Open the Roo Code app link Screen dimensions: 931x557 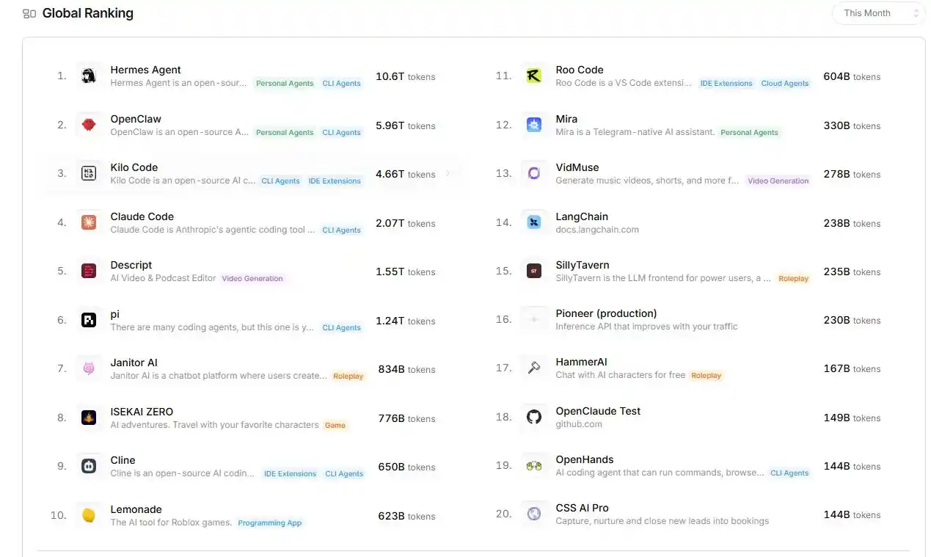coord(580,70)
